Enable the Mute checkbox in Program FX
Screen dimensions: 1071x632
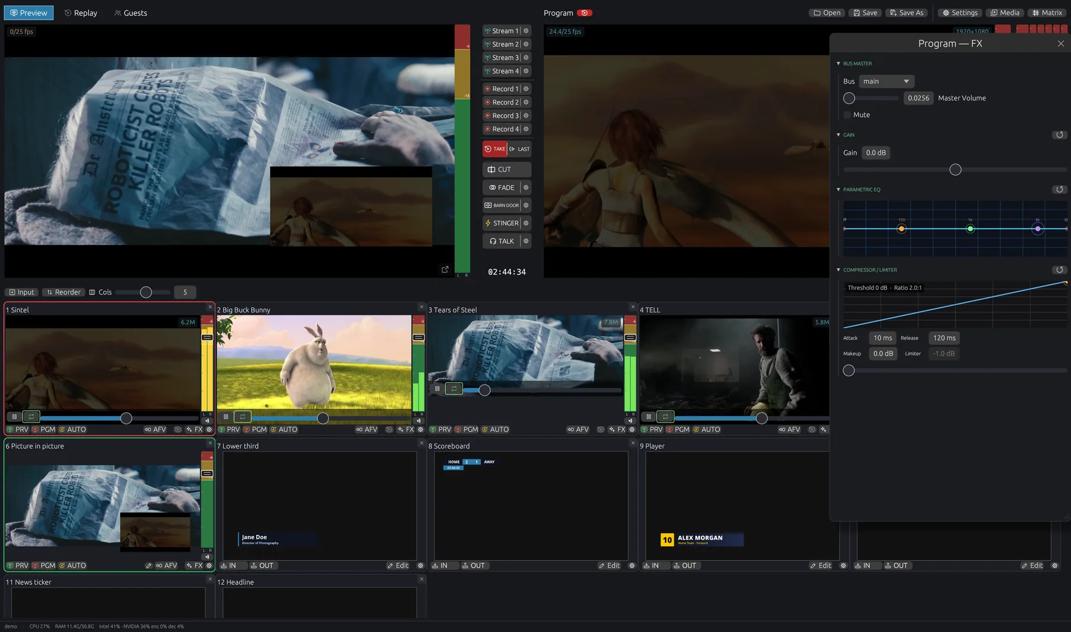(x=847, y=115)
